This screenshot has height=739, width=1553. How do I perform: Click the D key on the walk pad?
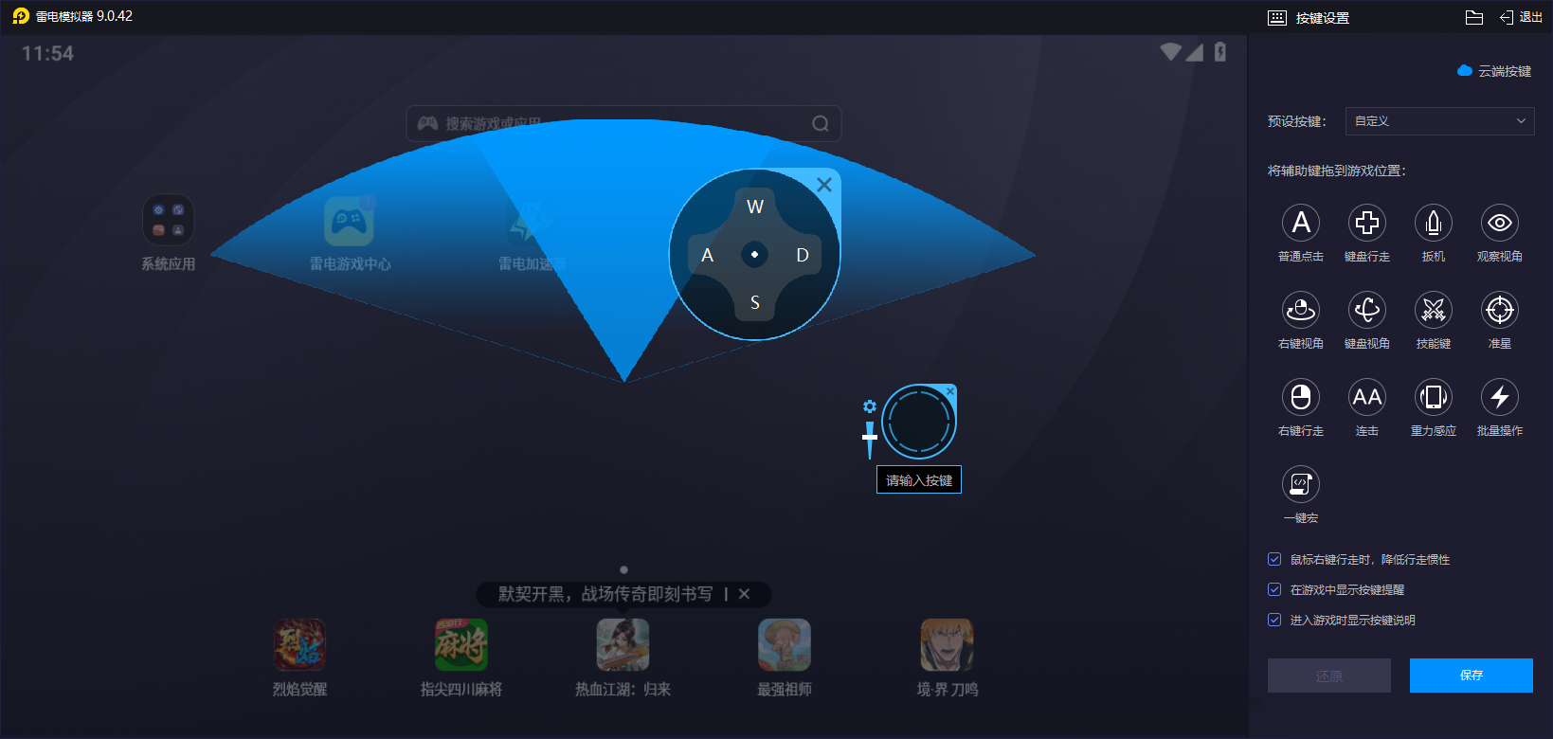803,255
